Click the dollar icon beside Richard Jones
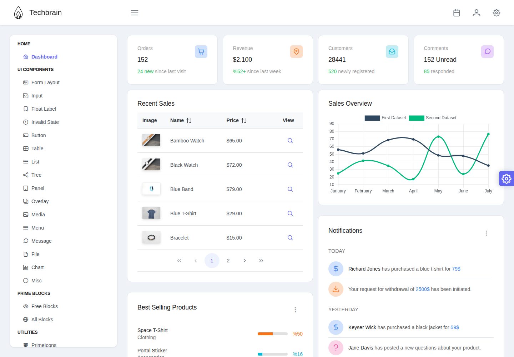Screen dimensions: 514x357 336,269
